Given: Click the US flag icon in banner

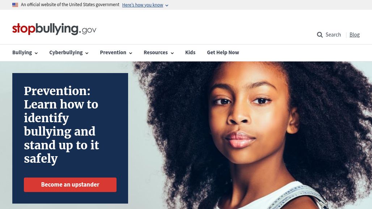Looking at the screenshot, I should [x=15, y=5].
